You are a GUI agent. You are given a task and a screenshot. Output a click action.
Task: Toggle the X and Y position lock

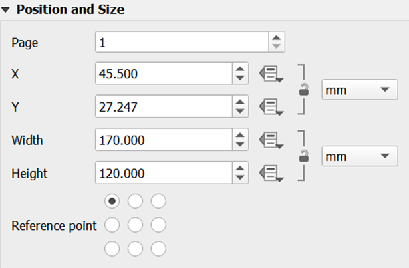tap(304, 90)
